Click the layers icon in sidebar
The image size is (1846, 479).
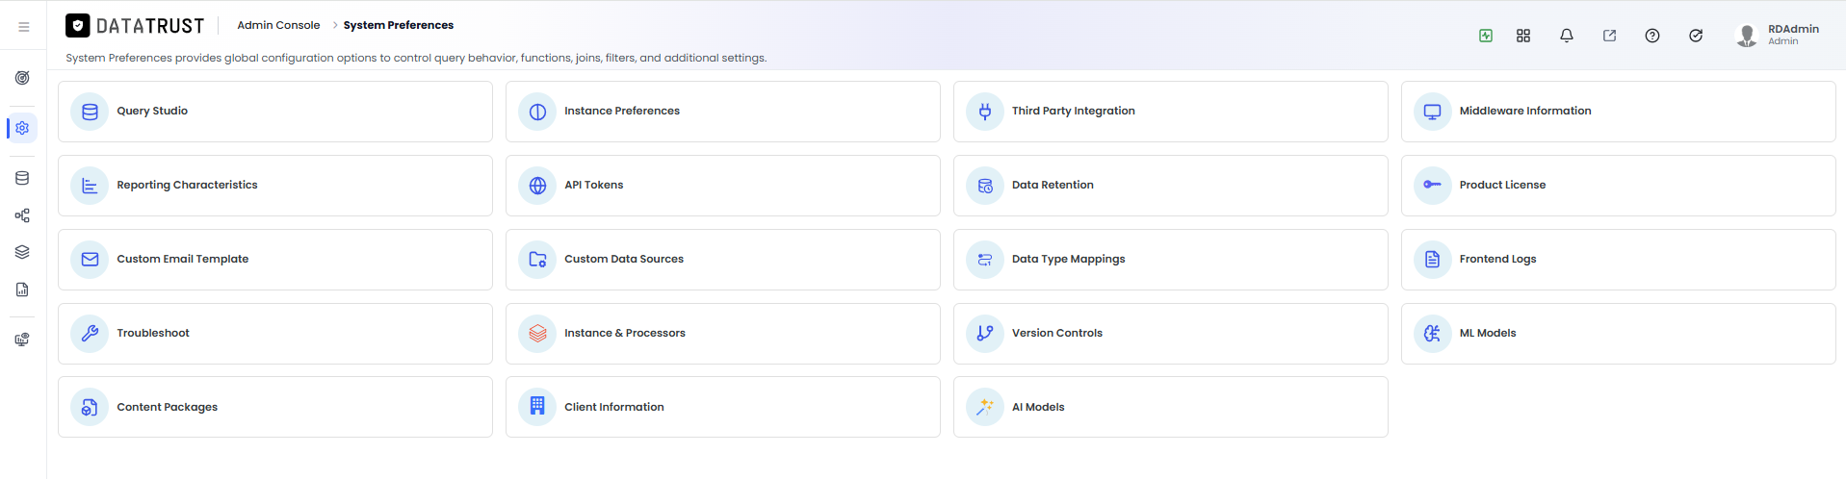22,252
